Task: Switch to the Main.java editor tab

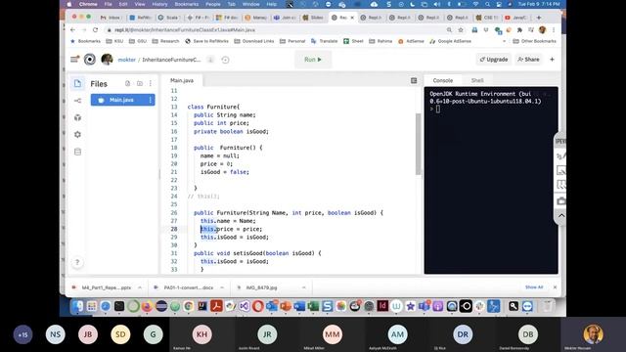Action: coord(182,80)
